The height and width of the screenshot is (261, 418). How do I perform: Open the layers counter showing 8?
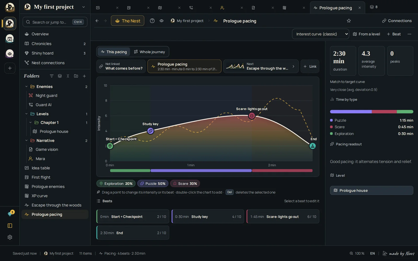[374, 7]
